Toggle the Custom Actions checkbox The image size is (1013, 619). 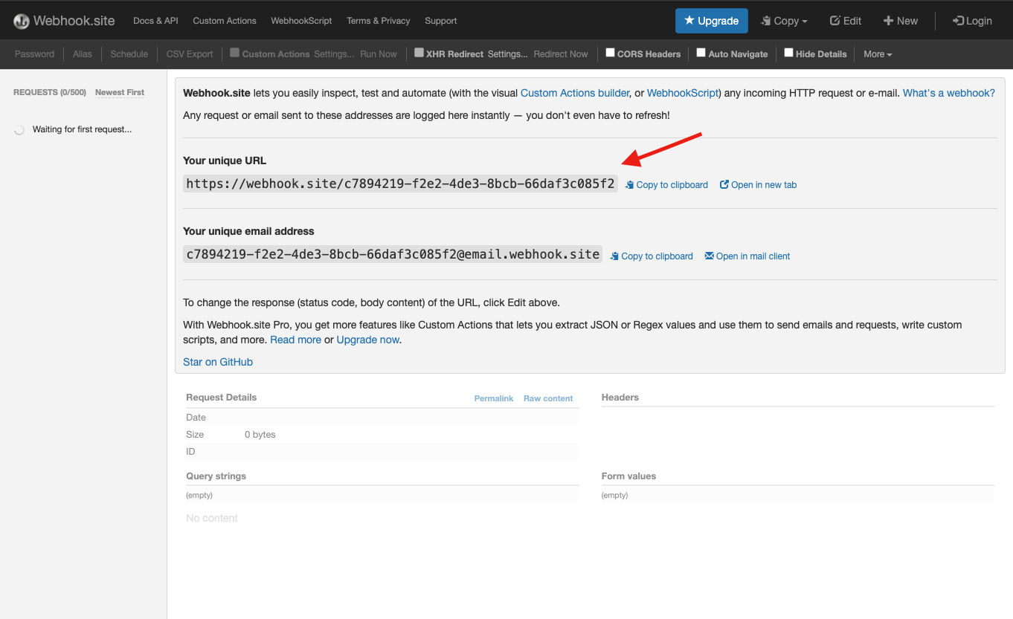[235, 53]
